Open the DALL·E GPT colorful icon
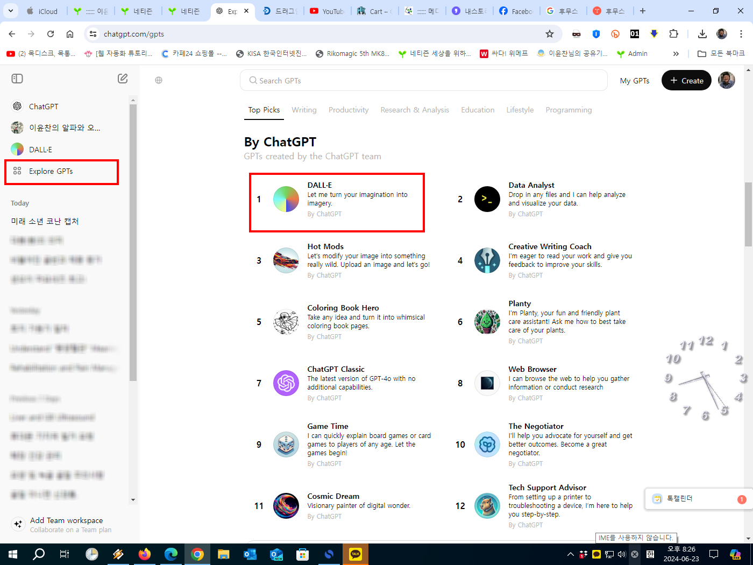The image size is (753, 565). coord(286,199)
